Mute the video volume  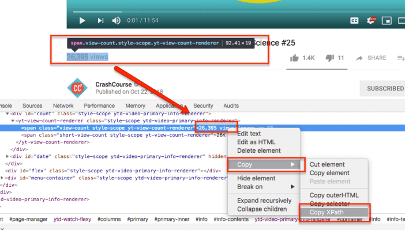[x=116, y=20]
